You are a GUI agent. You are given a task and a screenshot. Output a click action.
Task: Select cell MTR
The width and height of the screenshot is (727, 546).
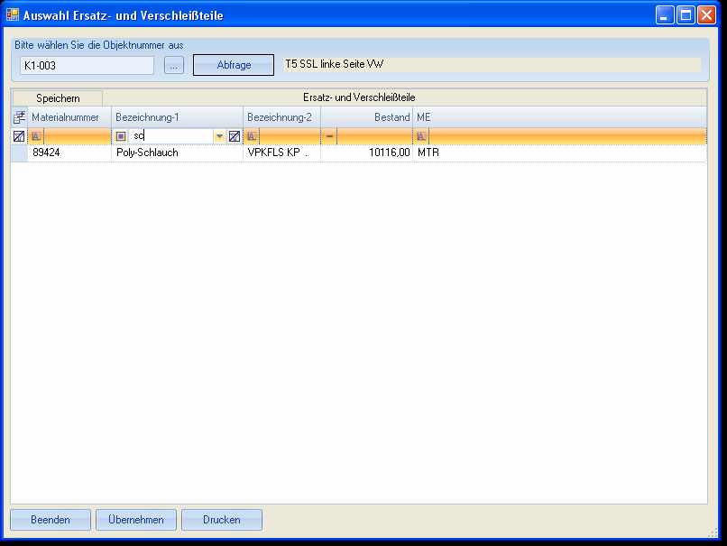point(559,153)
